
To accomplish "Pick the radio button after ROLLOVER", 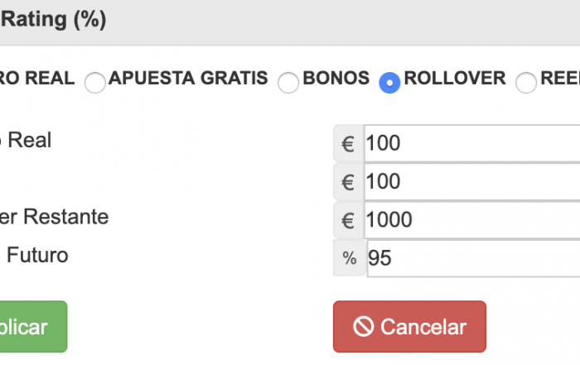I will pos(526,82).
